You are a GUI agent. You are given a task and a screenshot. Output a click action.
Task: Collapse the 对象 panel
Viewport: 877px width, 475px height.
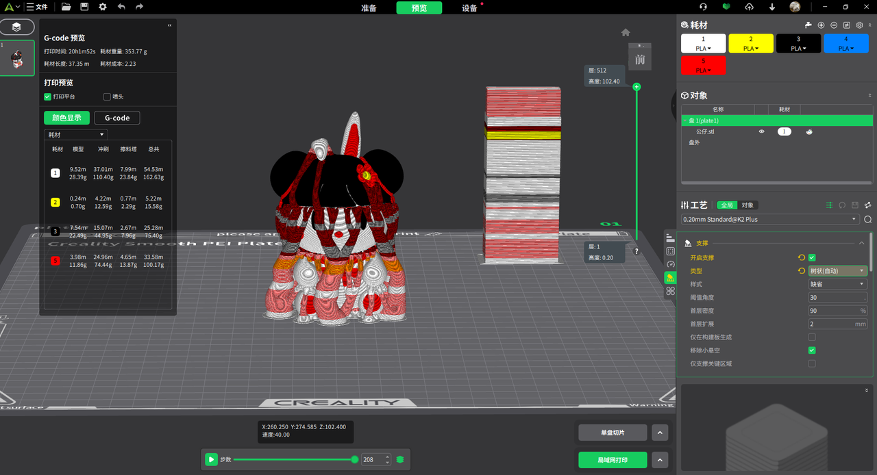[869, 96]
